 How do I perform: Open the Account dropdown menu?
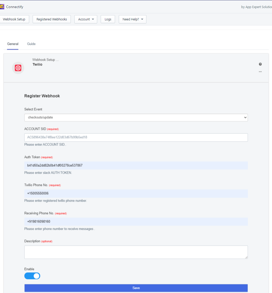pyautogui.click(x=86, y=19)
